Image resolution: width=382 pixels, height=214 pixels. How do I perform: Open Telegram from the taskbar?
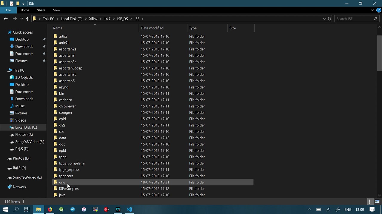73,210
